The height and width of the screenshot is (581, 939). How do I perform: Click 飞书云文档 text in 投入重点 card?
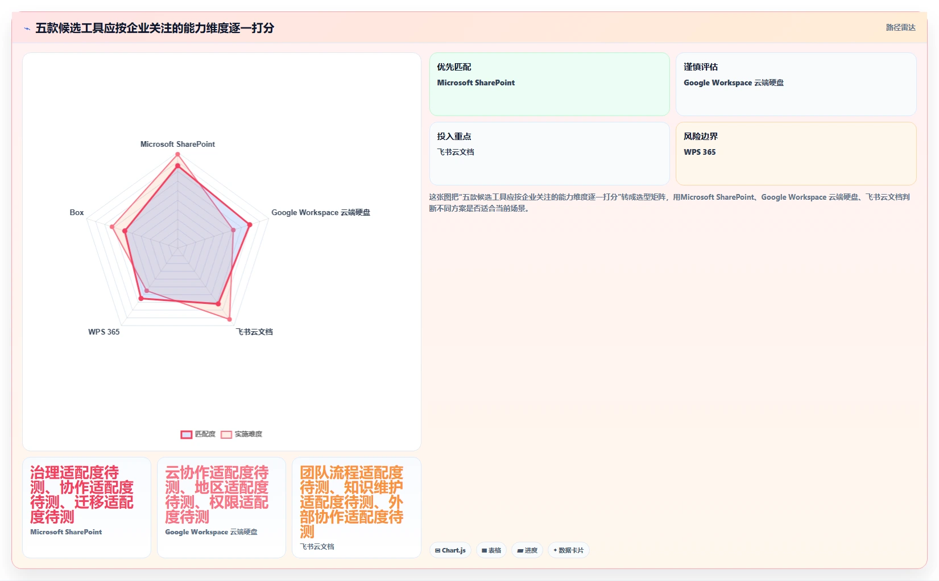(x=456, y=152)
